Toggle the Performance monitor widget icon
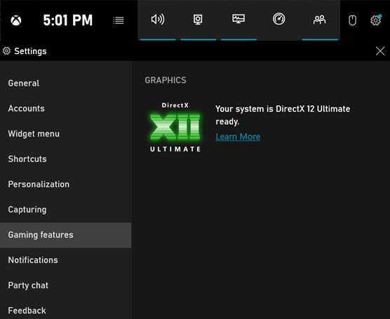This screenshot has width=390, height=319. click(x=238, y=19)
